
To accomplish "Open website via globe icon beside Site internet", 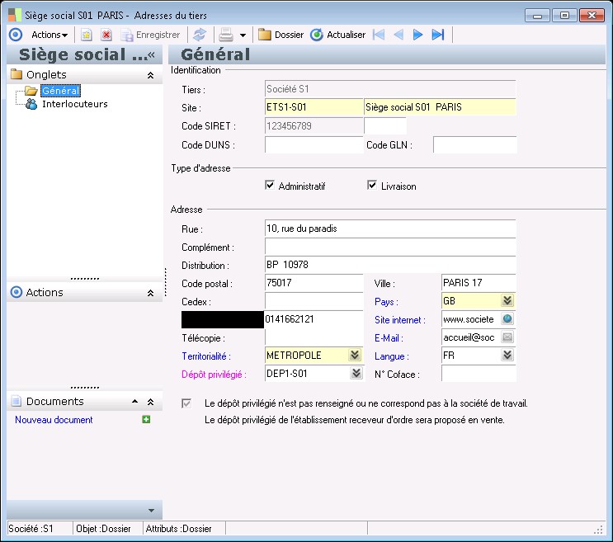I will (507, 319).
